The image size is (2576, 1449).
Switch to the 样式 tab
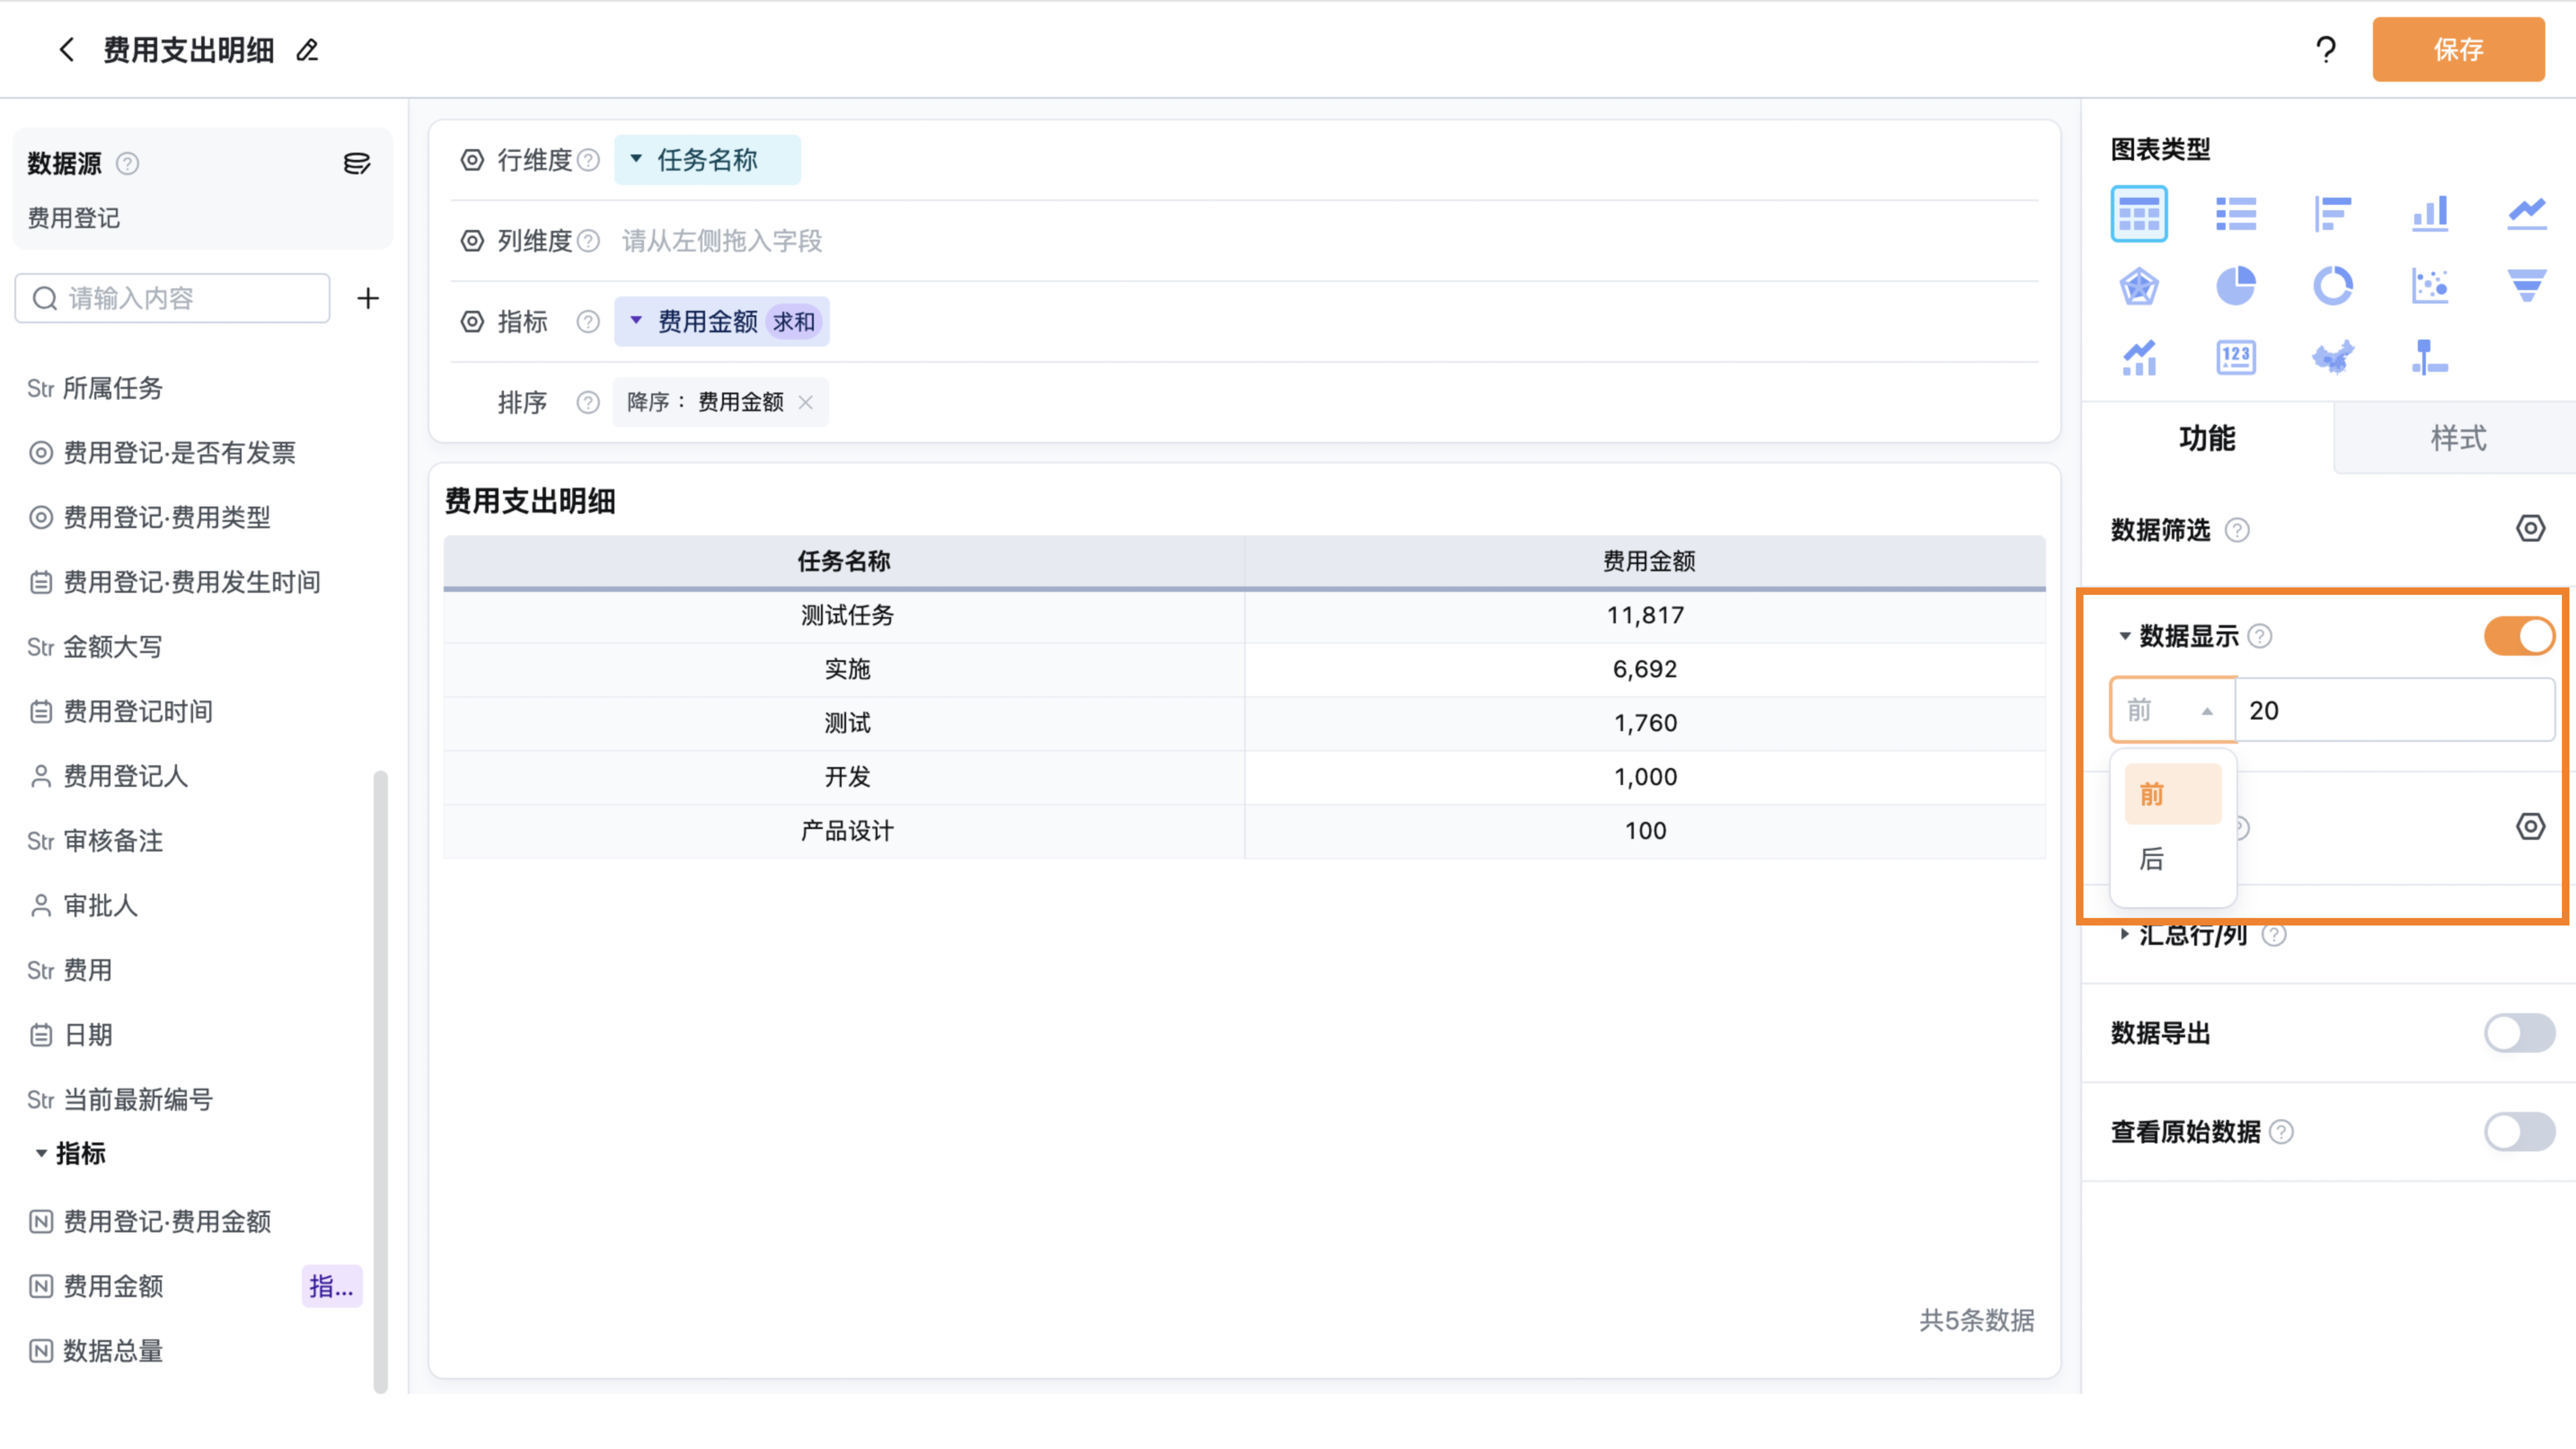click(2458, 438)
